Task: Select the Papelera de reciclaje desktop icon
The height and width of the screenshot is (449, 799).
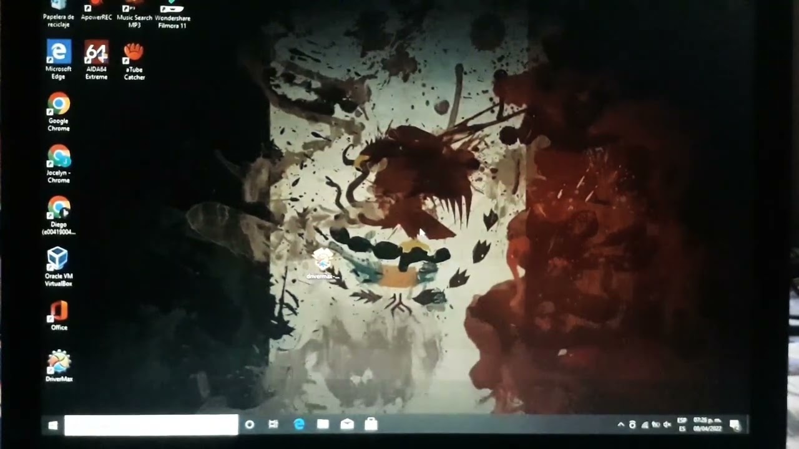Action: coord(59,12)
